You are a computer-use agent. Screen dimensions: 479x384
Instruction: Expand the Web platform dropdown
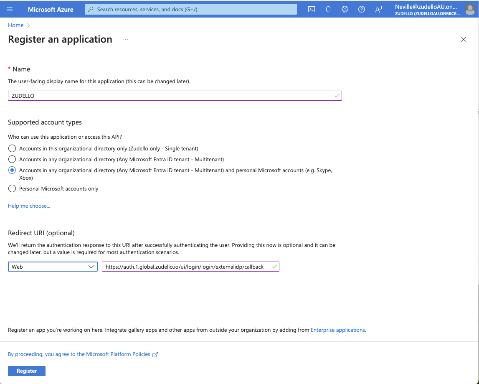click(x=53, y=267)
